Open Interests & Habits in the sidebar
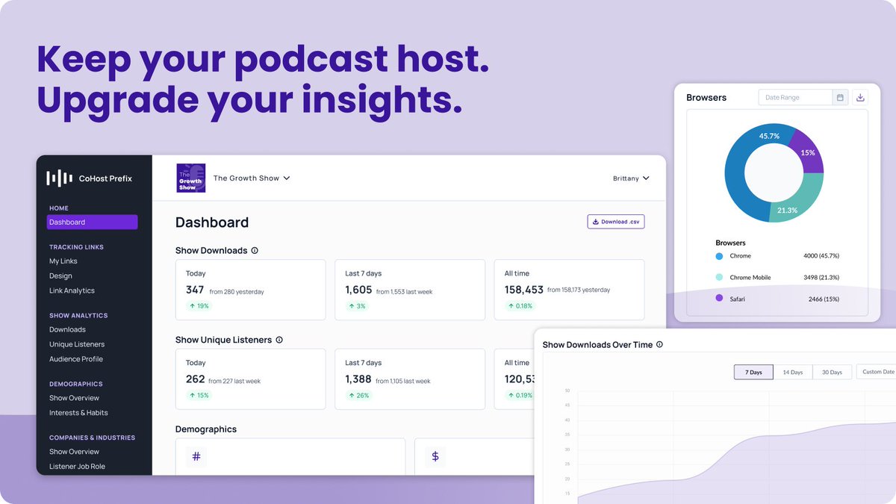 78,413
